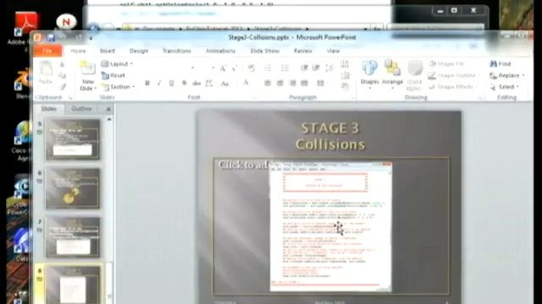The image size is (542, 304).
Task: Open the Shape Effects dropdown
Action: [x=452, y=87]
